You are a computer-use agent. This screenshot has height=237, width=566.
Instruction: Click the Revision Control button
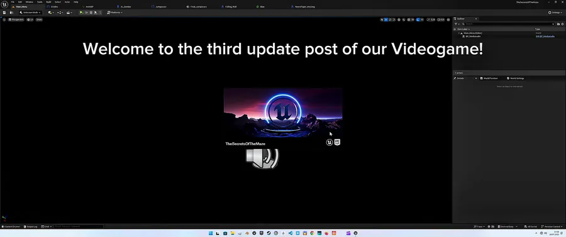tap(552, 226)
